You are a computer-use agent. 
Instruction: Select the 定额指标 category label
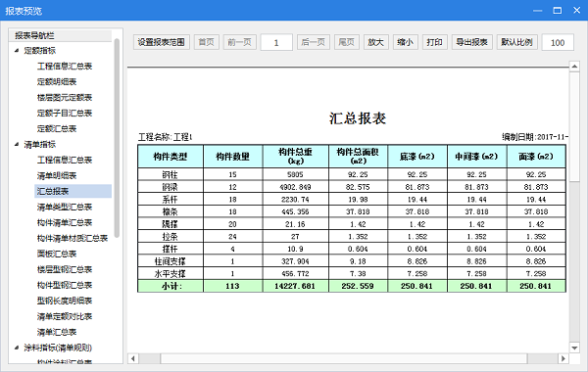tap(40, 50)
